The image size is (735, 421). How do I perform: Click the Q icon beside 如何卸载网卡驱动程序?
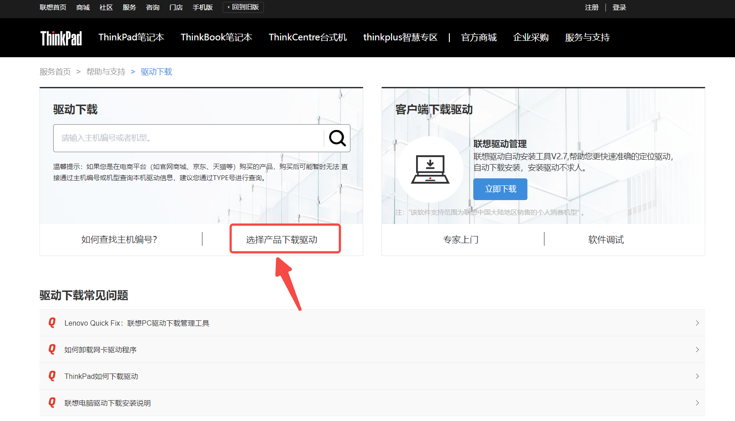click(x=52, y=349)
